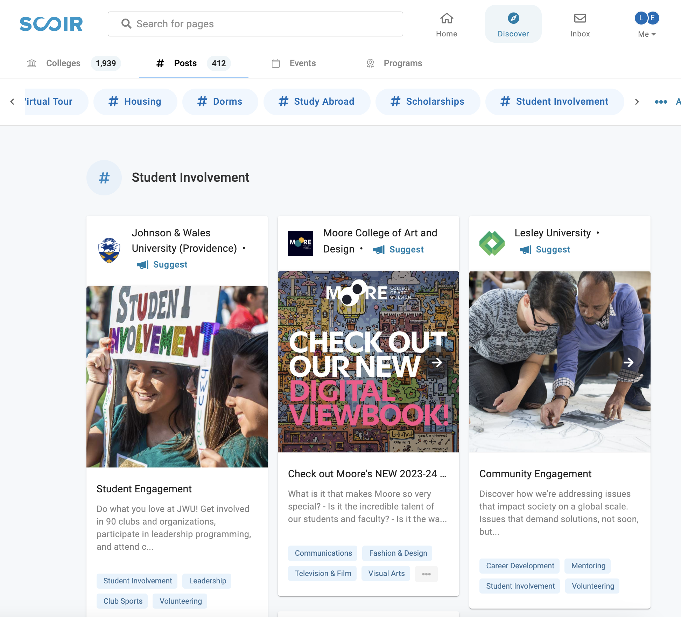
Task: Click the Scoir logo
Action: pos(51,24)
